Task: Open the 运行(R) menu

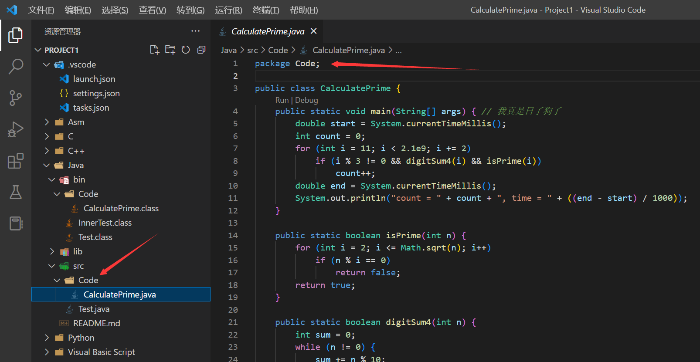Action: (x=228, y=10)
